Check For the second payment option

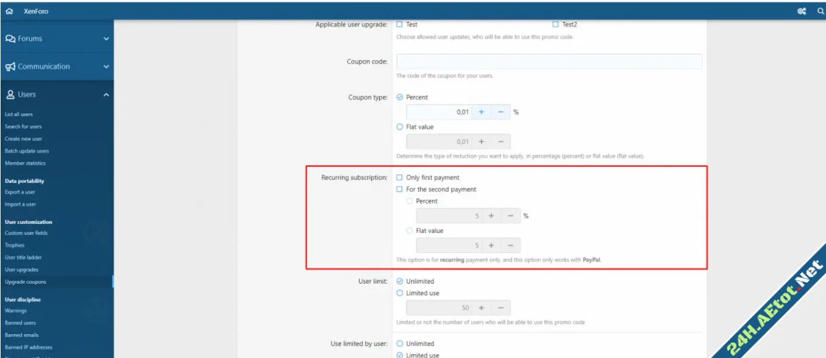click(400, 190)
